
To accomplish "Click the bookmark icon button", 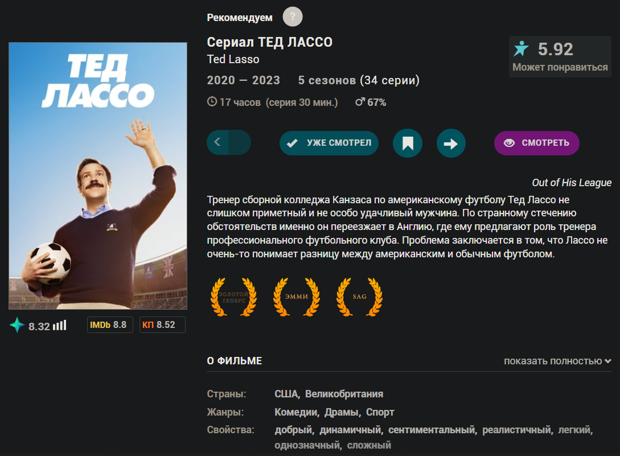I will click(408, 143).
